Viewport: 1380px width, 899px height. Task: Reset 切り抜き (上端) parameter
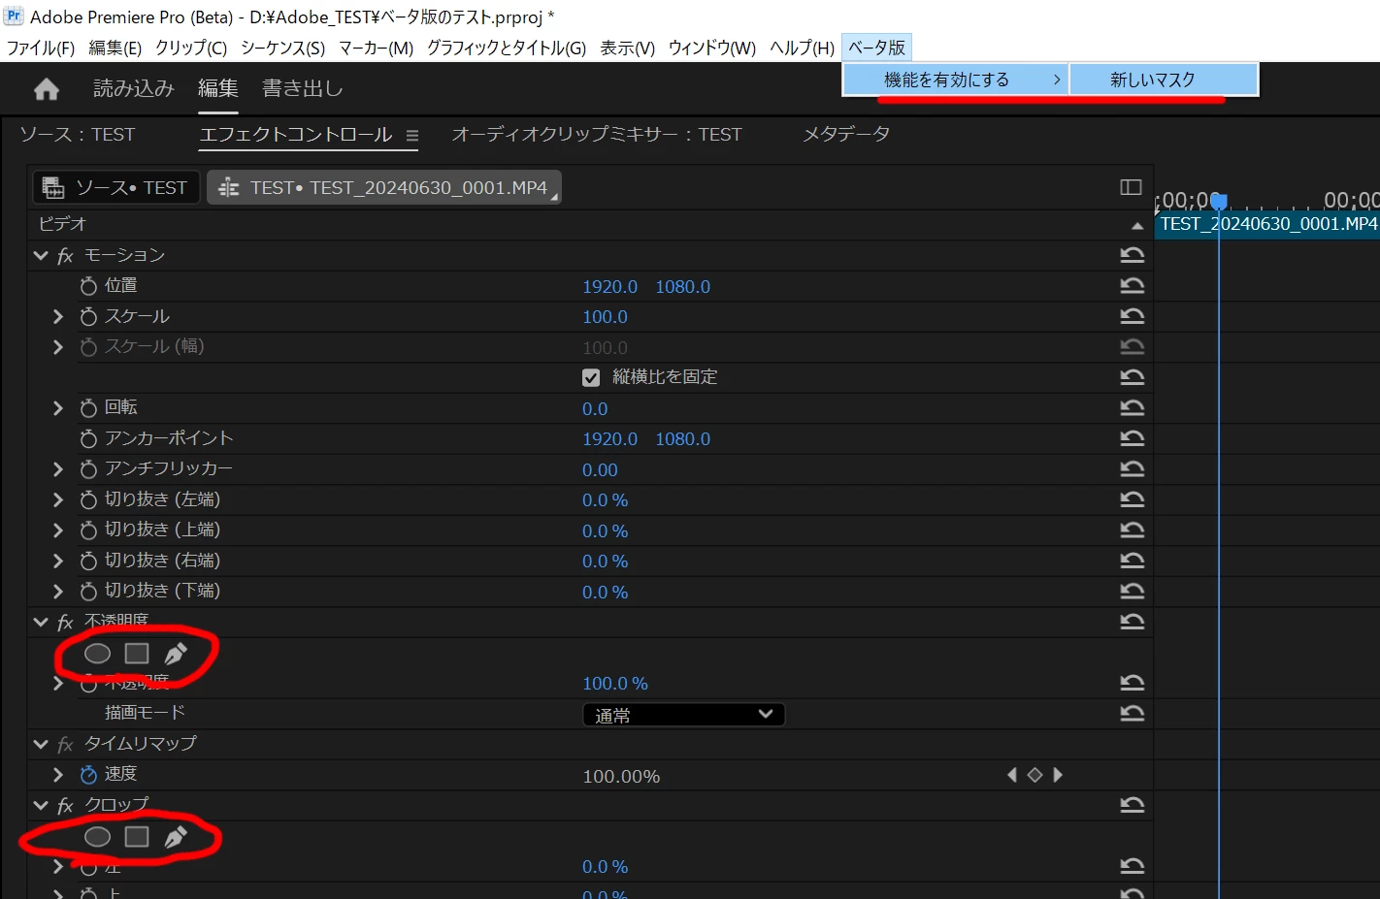(1132, 530)
